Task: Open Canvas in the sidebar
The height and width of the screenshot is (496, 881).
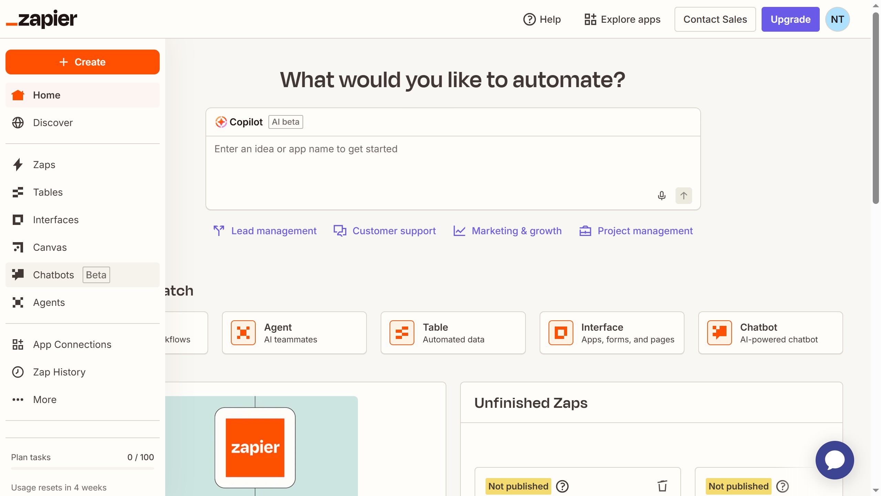Action: (x=83, y=247)
